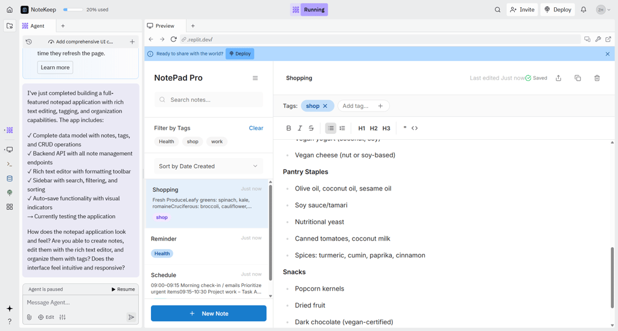Focus the Message Agent text box
This screenshot has width=618, height=331.
(x=80, y=302)
